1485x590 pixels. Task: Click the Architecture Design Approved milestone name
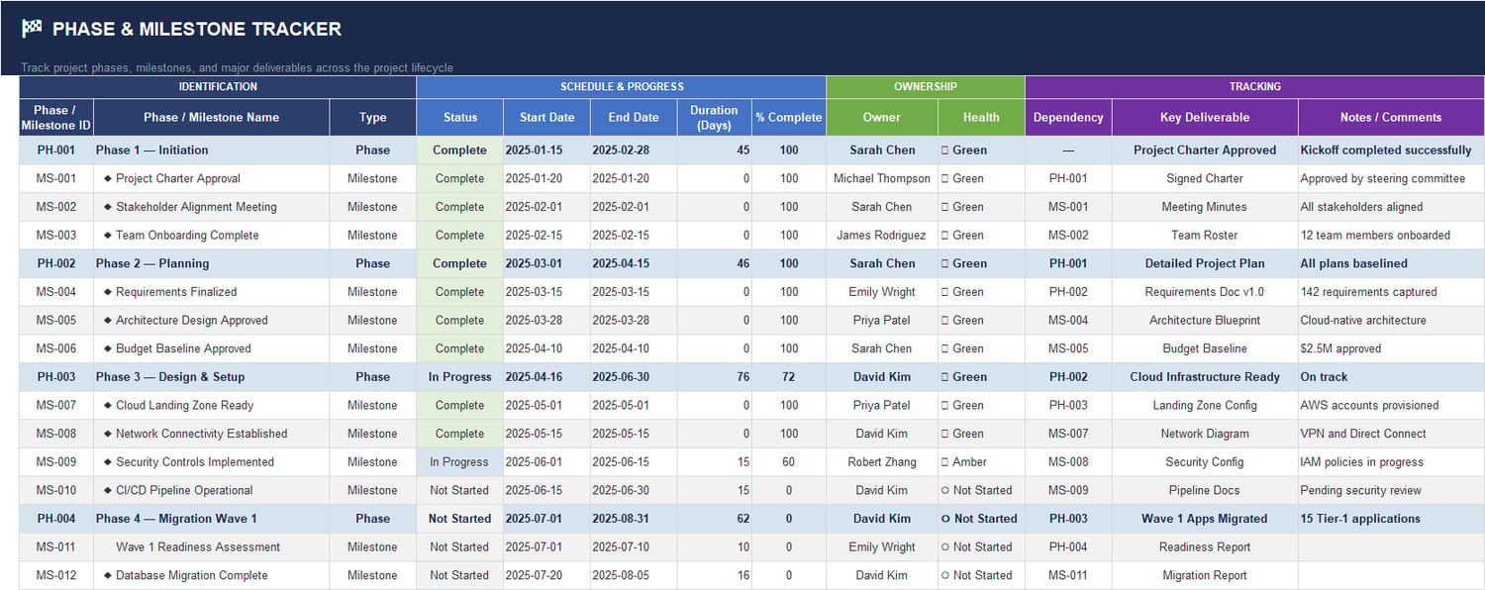coord(192,321)
